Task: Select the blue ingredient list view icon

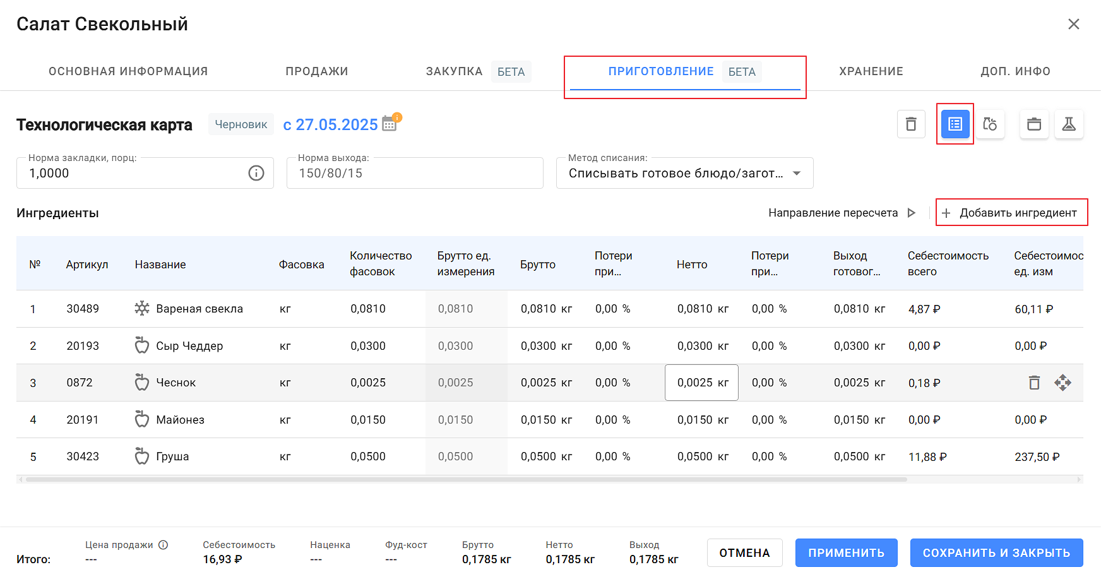Action: coord(955,124)
